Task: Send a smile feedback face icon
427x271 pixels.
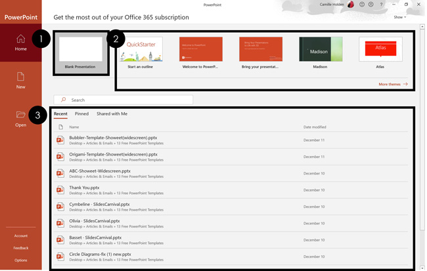Action: pos(362,5)
